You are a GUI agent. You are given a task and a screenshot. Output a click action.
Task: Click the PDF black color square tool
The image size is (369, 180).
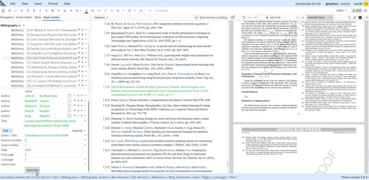[360, 18]
